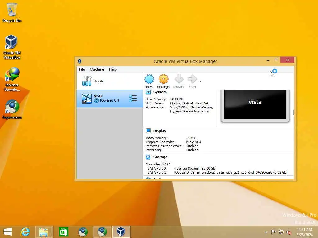This screenshot has height=238, width=318.
Task: Open the Recycle Bin desktop icon
Action: [x=12, y=12]
